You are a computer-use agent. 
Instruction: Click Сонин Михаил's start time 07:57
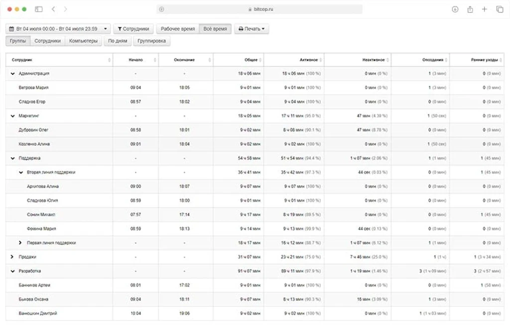click(135, 215)
